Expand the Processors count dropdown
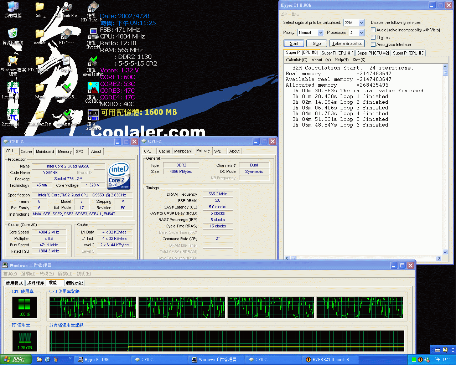The width and height of the screenshot is (456, 365). click(x=361, y=33)
